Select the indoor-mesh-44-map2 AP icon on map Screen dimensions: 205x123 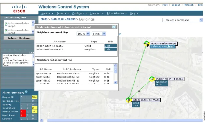(152, 79)
